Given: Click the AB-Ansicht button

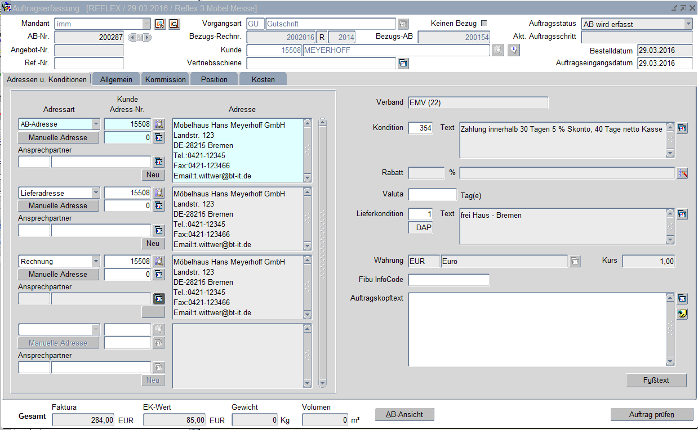Looking at the screenshot, I should pyautogui.click(x=404, y=415).
